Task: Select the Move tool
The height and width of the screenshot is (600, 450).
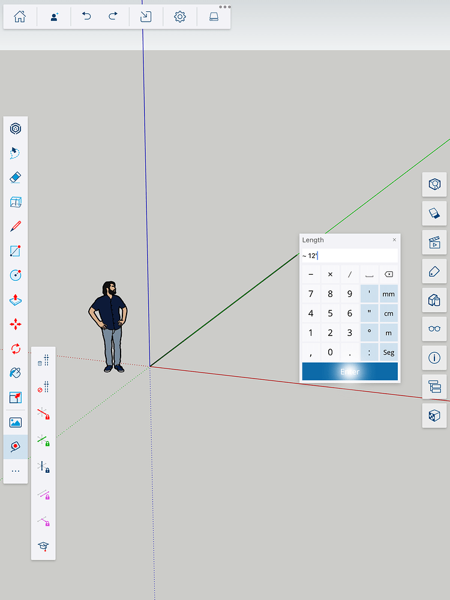Action: point(16,325)
